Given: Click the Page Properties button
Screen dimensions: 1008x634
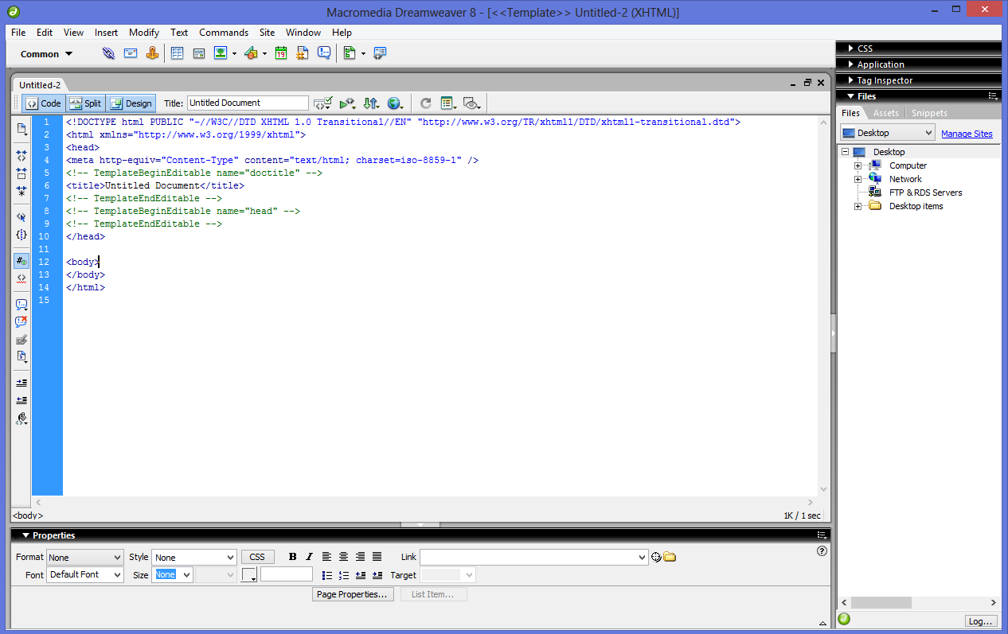Looking at the screenshot, I should [x=354, y=594].
